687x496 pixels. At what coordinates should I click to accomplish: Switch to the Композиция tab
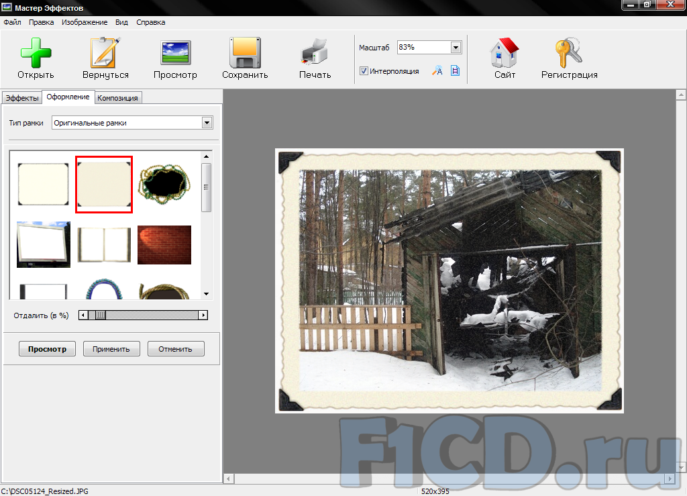117,98
